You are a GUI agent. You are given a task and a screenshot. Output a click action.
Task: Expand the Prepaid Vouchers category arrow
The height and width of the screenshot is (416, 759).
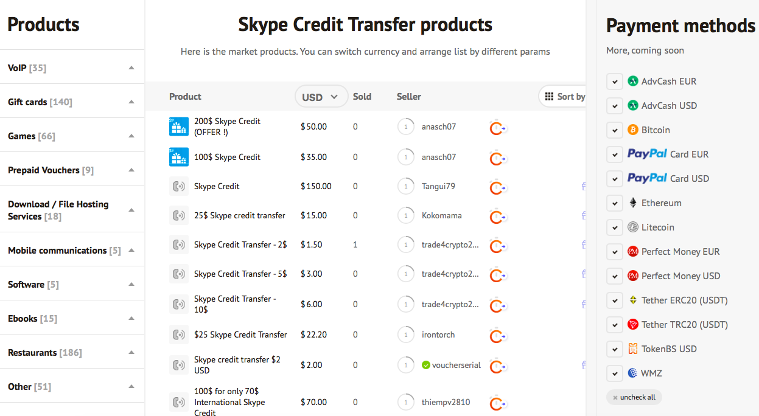[131, 170]
